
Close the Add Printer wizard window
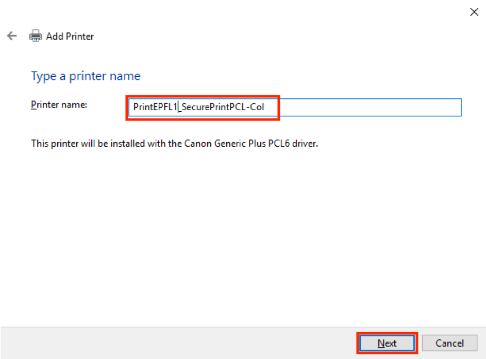474,12
